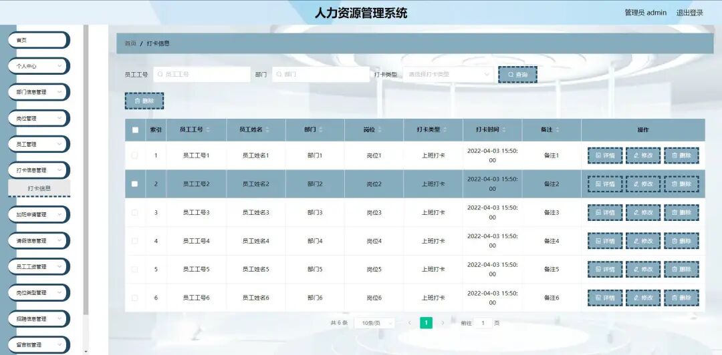Check the checkbox for row 5
The image size is (722, 355).
134,270
